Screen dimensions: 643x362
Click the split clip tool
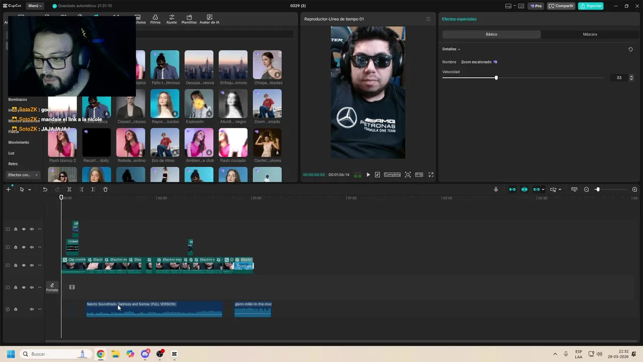(x=69, y=190)
